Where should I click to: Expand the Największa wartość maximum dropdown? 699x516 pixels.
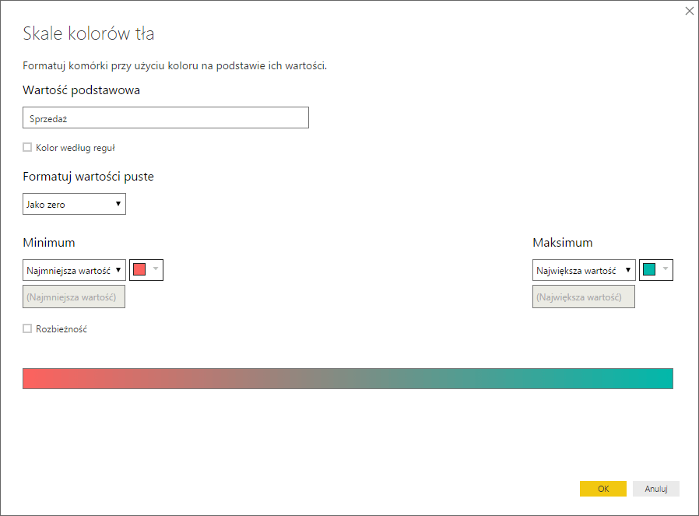(584, 270)
